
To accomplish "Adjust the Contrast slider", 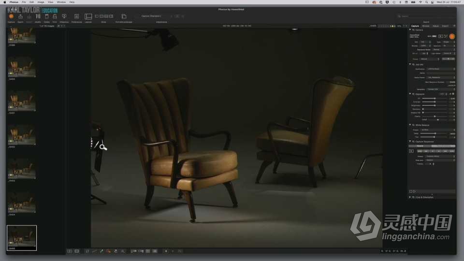I will [435, 102].
